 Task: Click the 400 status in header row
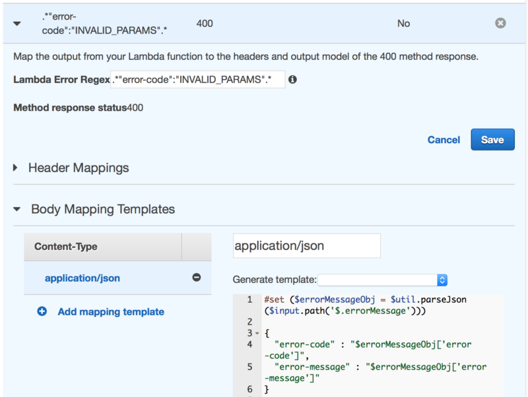point(205,24)
